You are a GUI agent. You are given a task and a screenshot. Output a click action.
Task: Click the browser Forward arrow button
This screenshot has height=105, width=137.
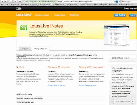pyautogui.click(x=6, y=1)
